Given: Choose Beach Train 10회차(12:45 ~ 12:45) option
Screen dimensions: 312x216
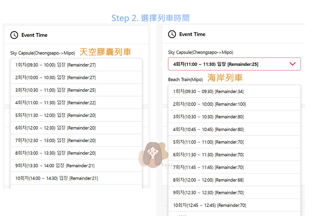Looking at the screenshot, I should point(234,205).
